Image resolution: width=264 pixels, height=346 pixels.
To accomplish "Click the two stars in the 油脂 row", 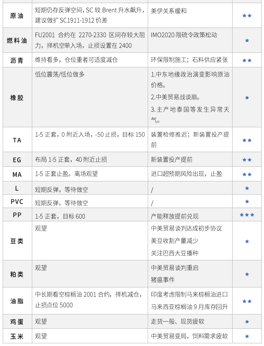I will [247, 301].
